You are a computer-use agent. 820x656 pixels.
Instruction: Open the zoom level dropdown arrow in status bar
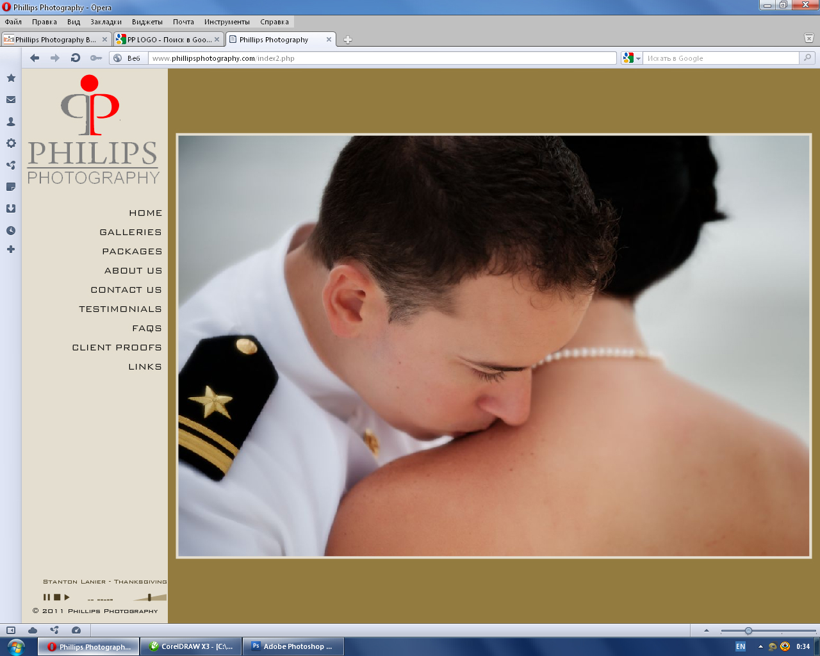click(707, 631)
